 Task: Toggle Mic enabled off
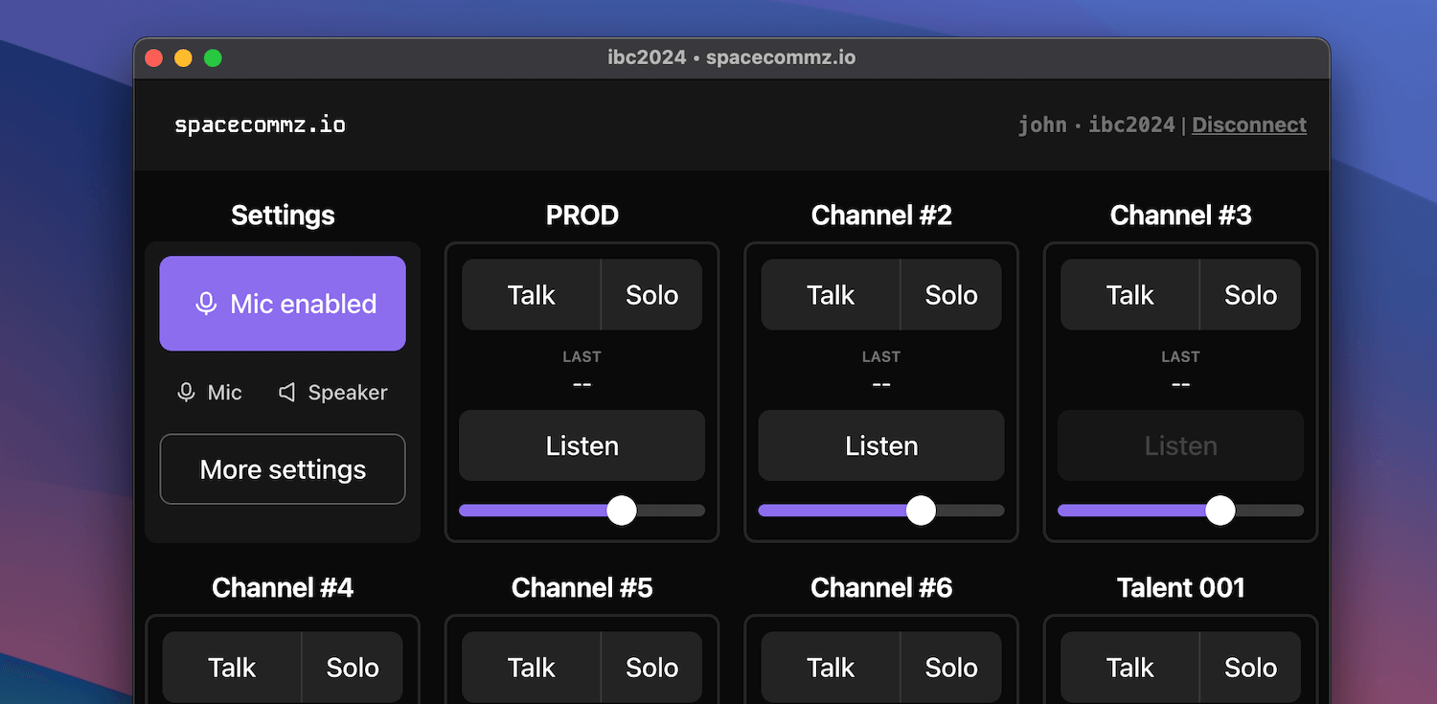click(283, 304)
